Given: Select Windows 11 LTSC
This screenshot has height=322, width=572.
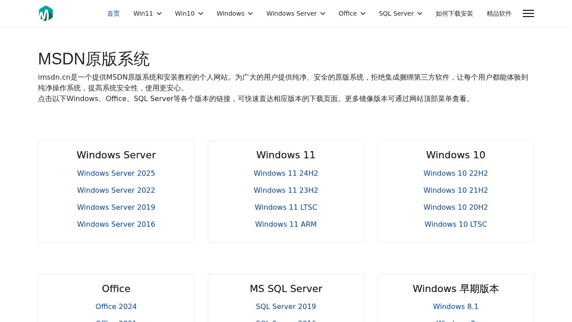Looking at the screenshot, I should coord(286,207).
